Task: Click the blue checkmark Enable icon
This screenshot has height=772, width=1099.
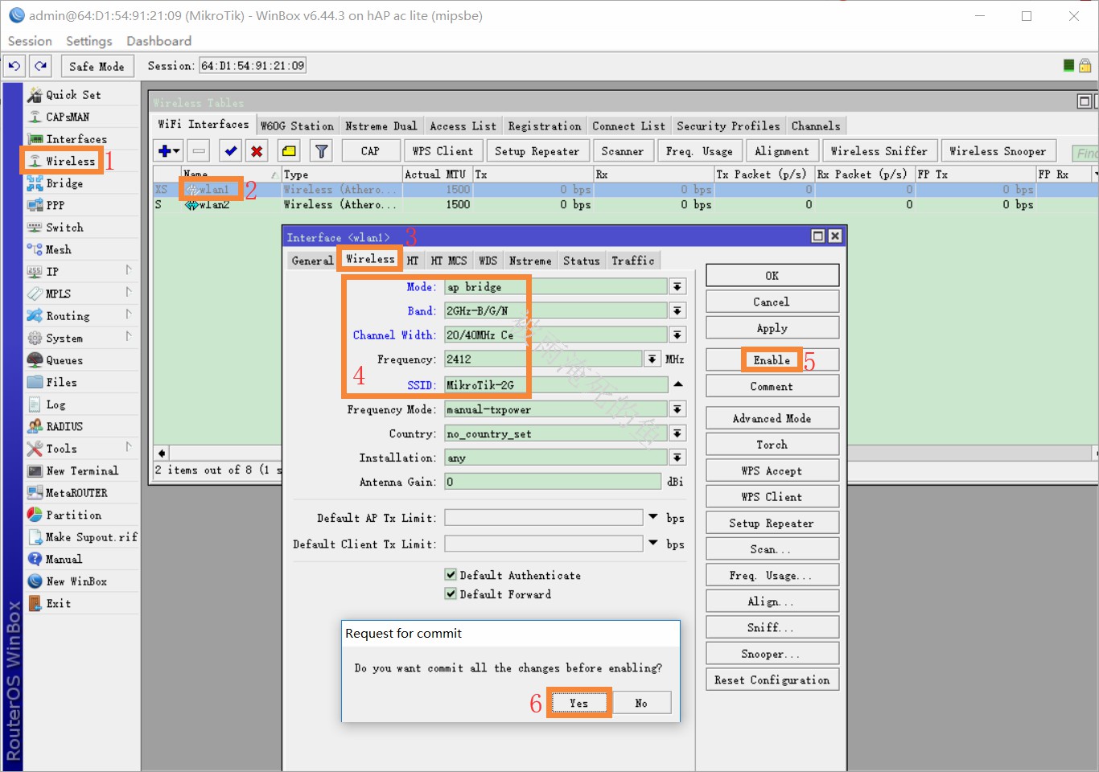Action: [x=231, y=151]
